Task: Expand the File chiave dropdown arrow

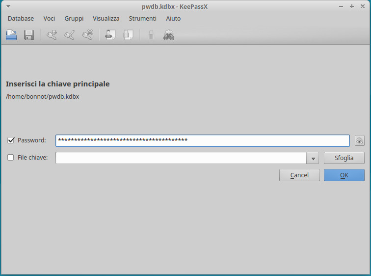Action: click(x=313, y=158)
